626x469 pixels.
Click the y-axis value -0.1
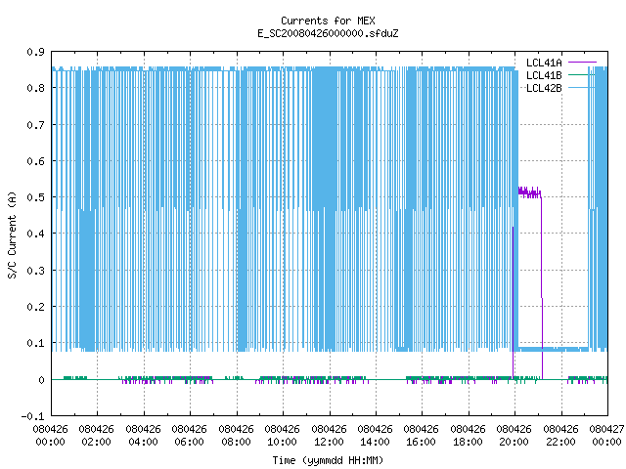(32, 416)
